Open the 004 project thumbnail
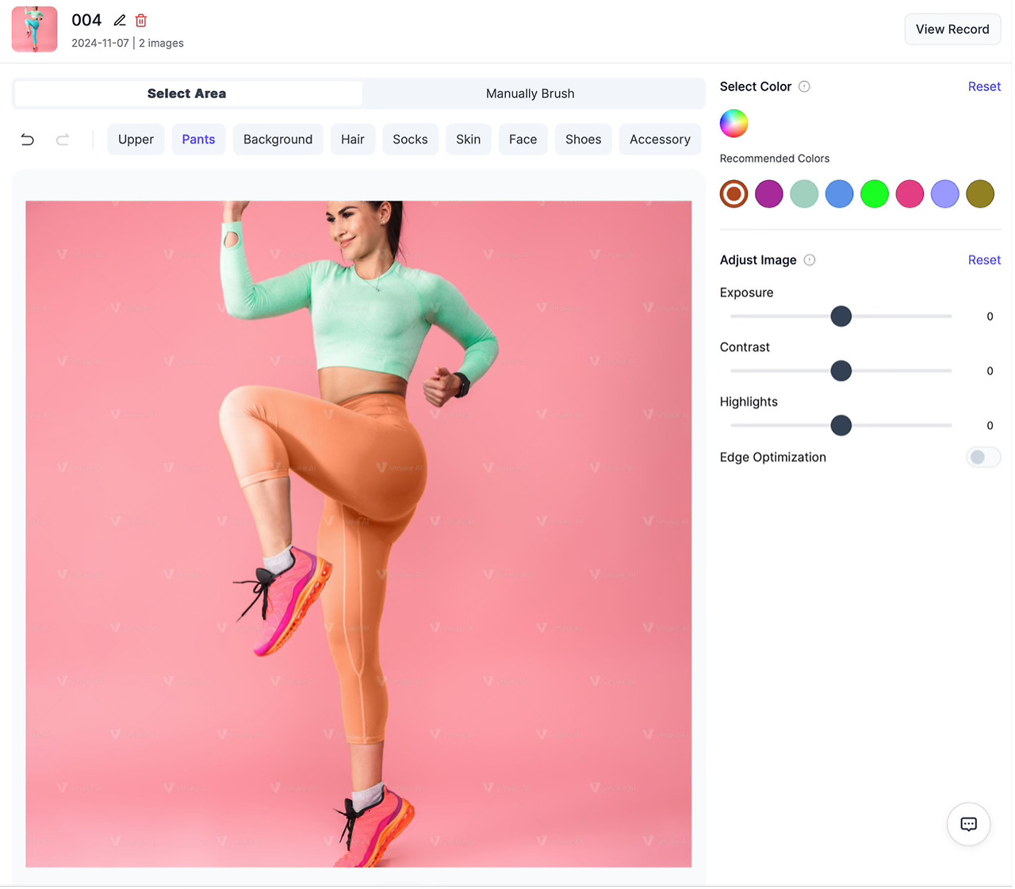 click(x=34, y=29)
